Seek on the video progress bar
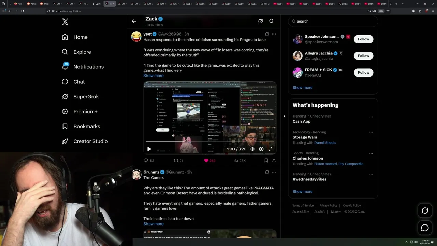 point(210,141)
